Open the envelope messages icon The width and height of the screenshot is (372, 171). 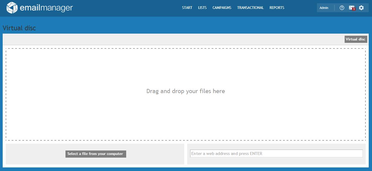tap(351, 8)
